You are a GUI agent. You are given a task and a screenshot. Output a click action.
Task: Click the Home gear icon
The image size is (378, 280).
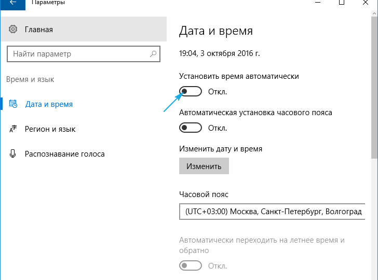click(14, 30)
